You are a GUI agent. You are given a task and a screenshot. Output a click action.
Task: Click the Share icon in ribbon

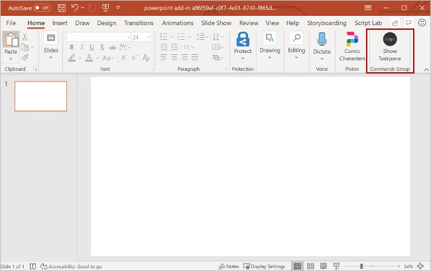(x=395, y=23)
